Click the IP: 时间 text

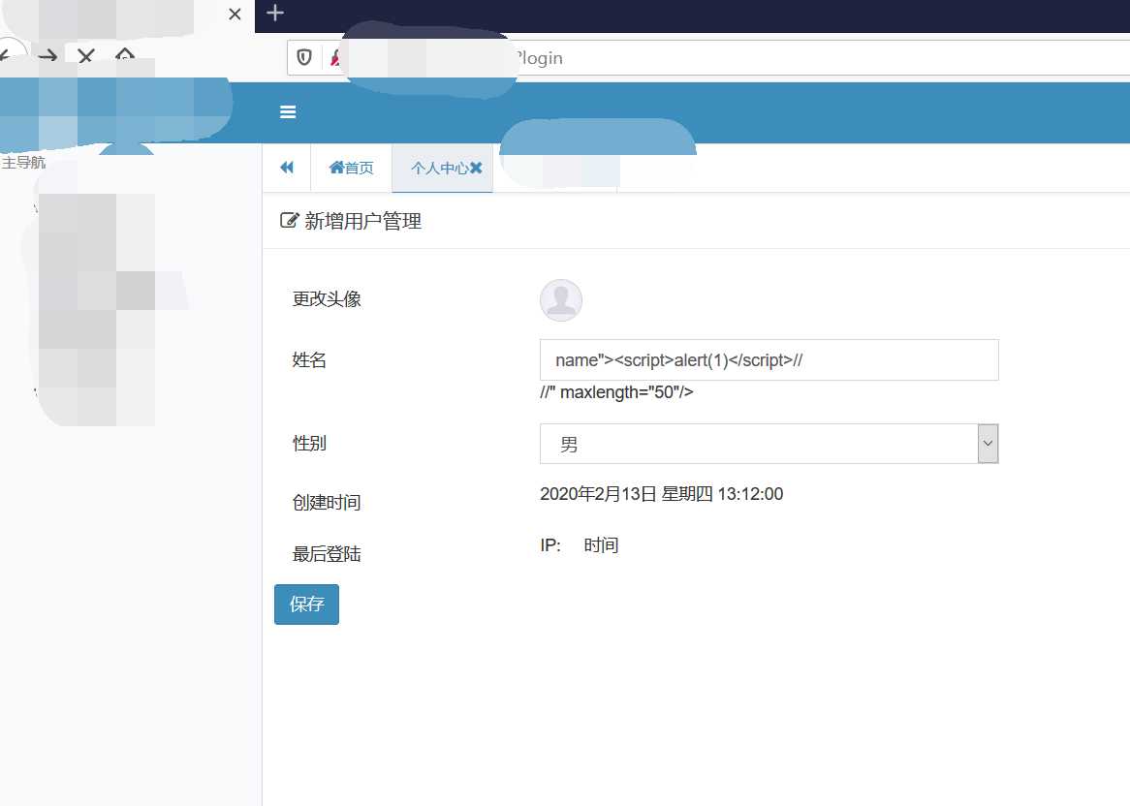click(x=580, y=545)
